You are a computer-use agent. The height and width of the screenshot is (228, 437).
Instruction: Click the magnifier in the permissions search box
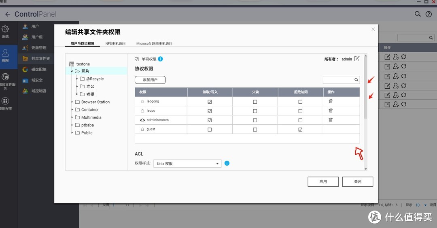tap(356, 80)
